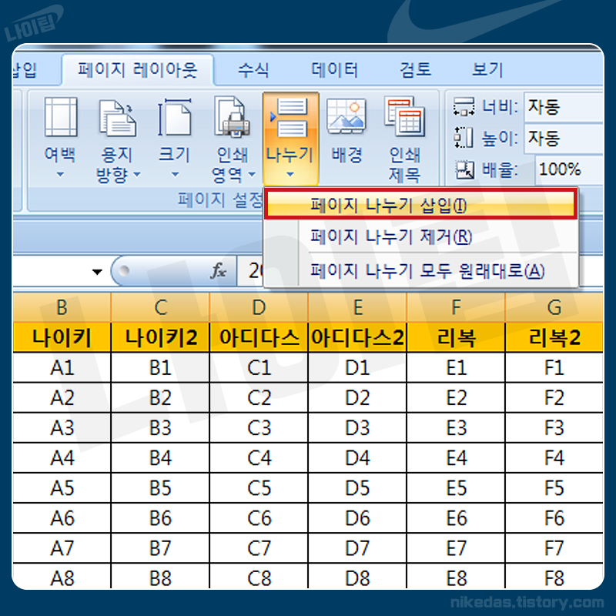
Task: Select the cell containing F4
Action: tap(554, 458)
